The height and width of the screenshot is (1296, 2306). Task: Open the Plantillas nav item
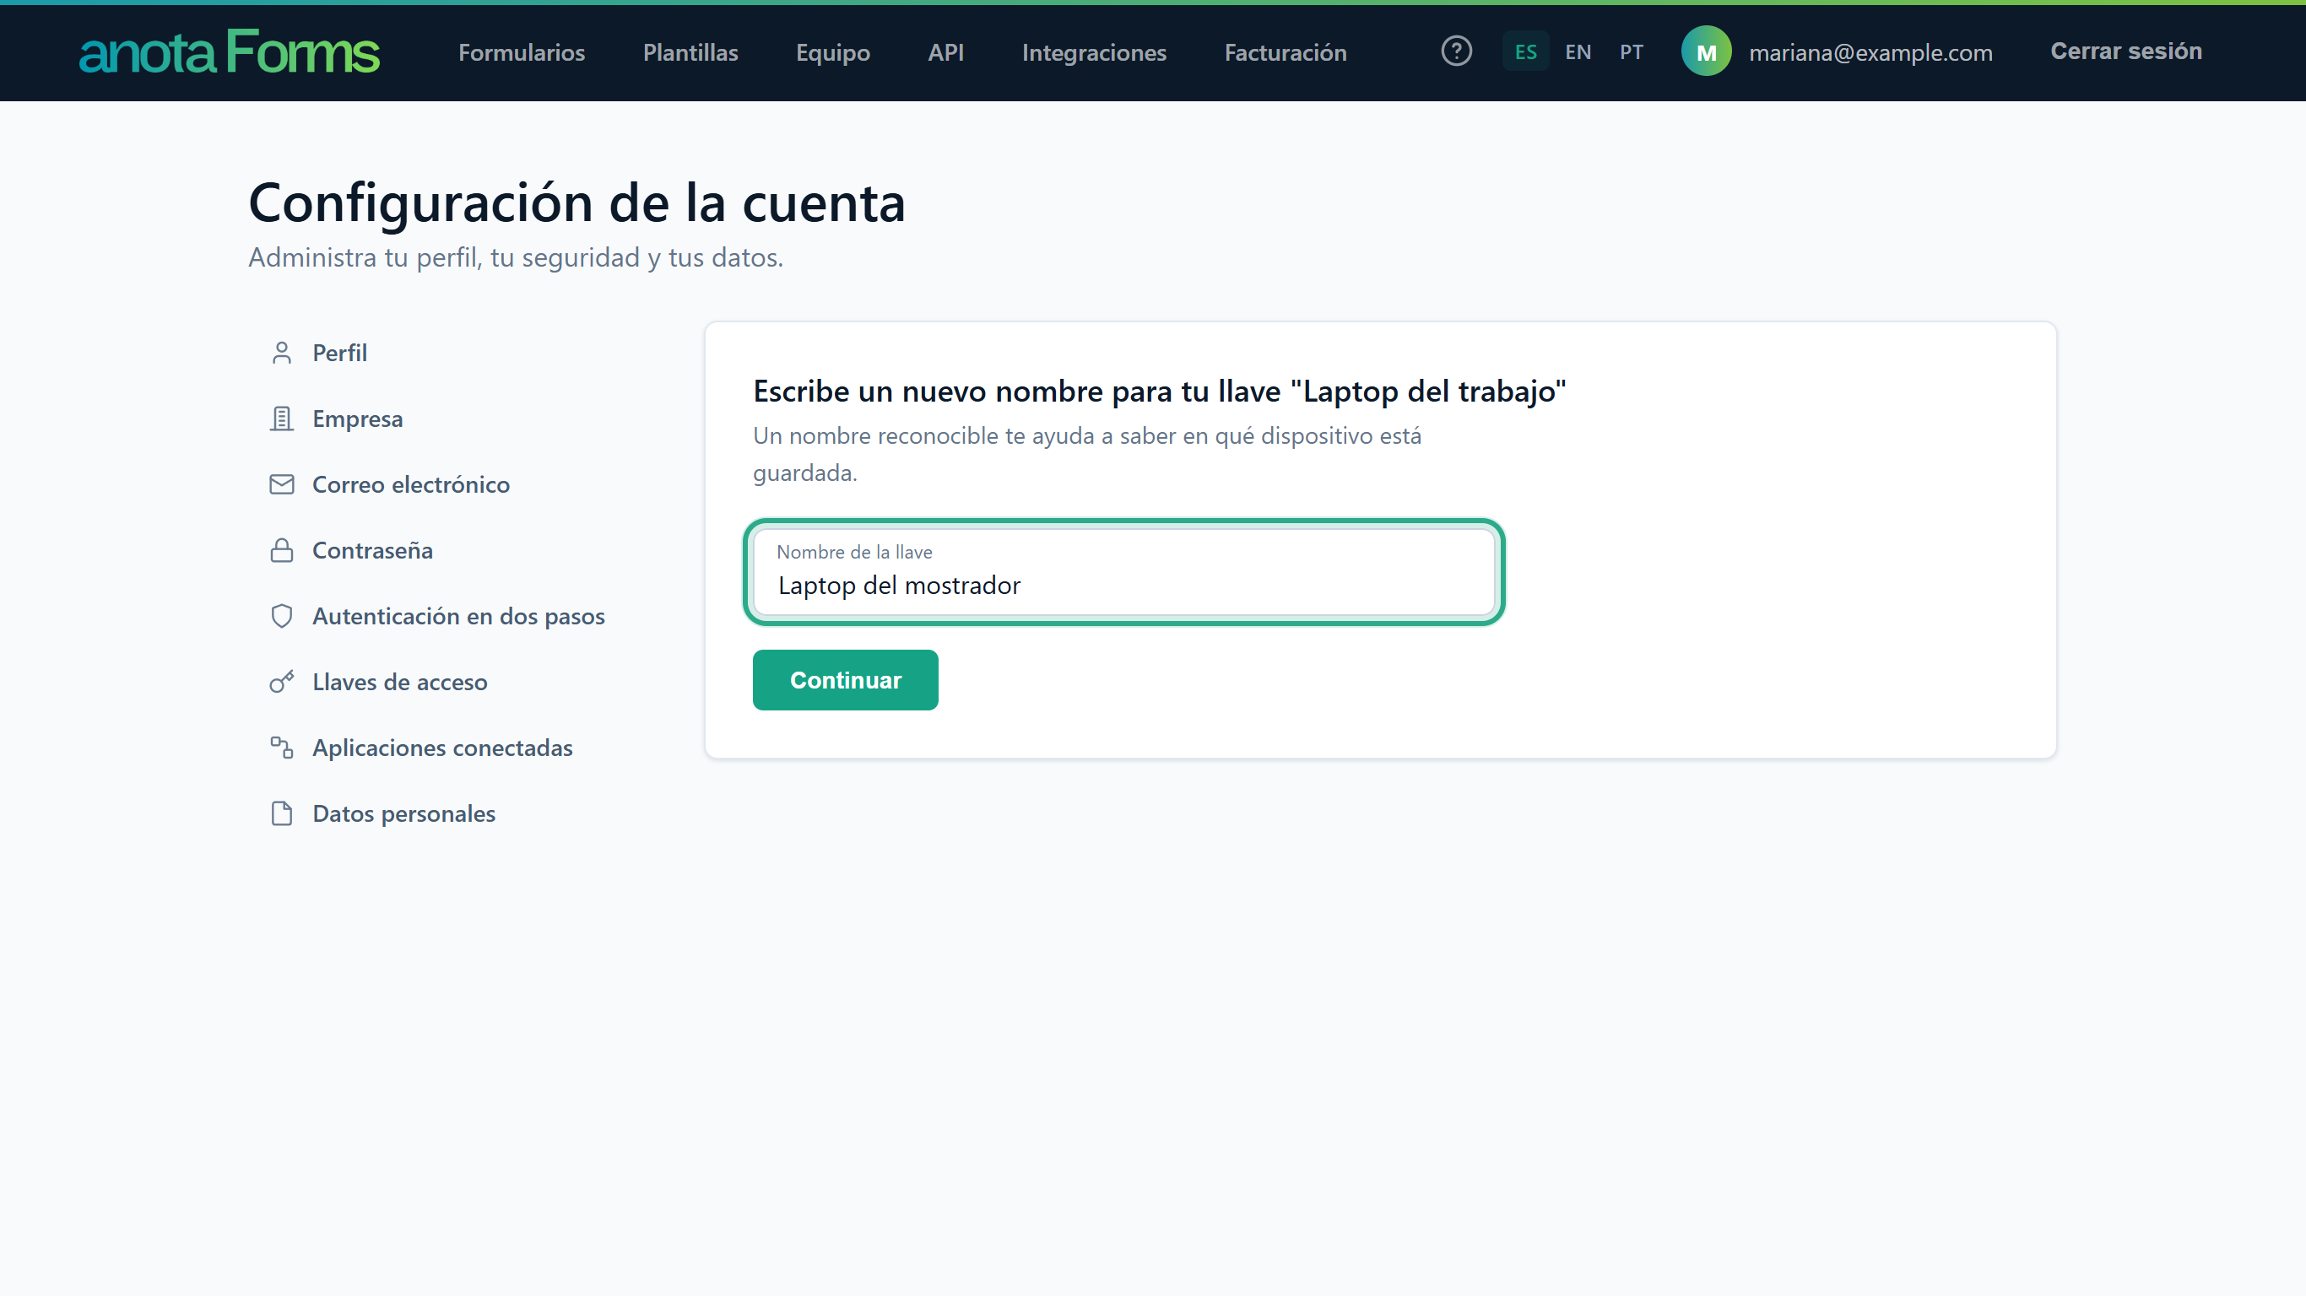coord(690,53)
